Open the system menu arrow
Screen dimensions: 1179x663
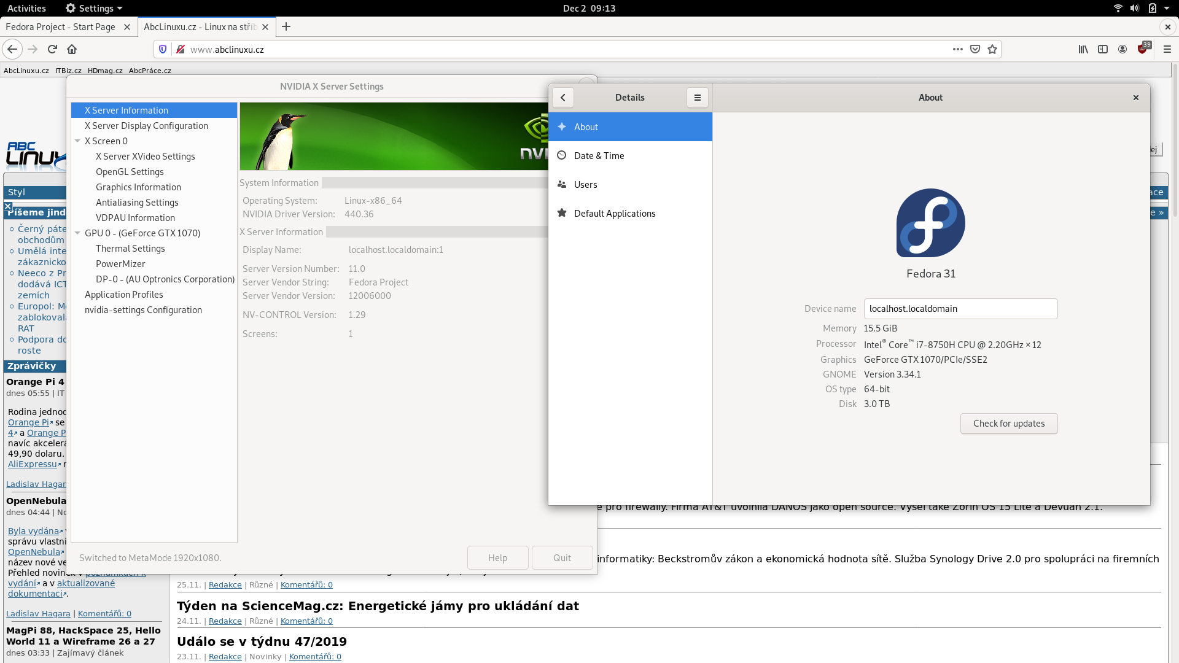(x=1167, y=9)
